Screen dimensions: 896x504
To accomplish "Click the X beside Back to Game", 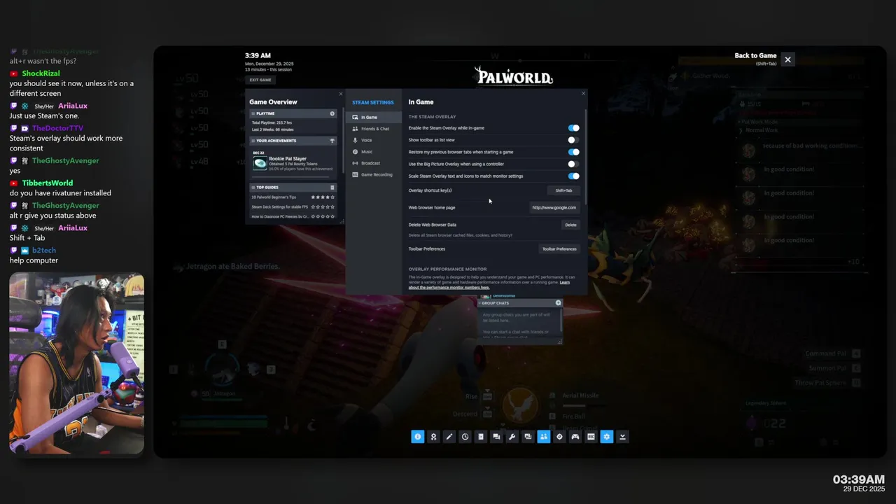I will (x=787, y=60).
